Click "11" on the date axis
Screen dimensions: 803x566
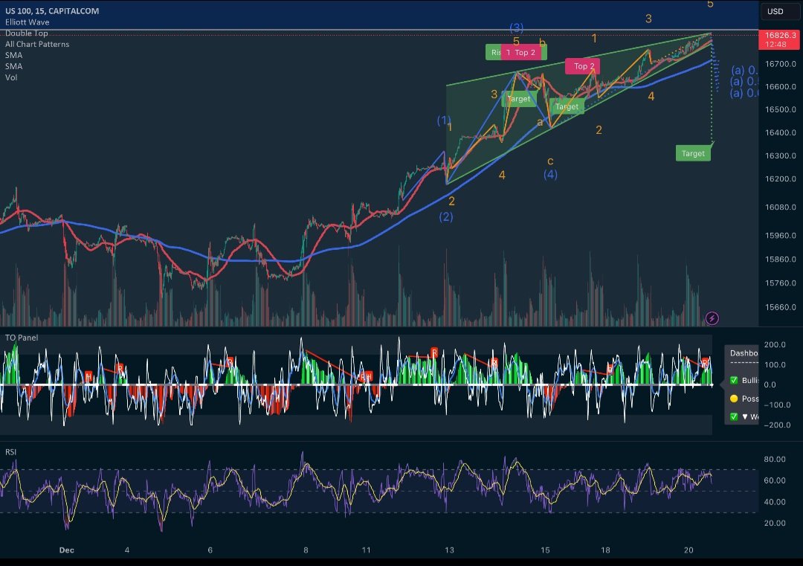click(366, 550)
